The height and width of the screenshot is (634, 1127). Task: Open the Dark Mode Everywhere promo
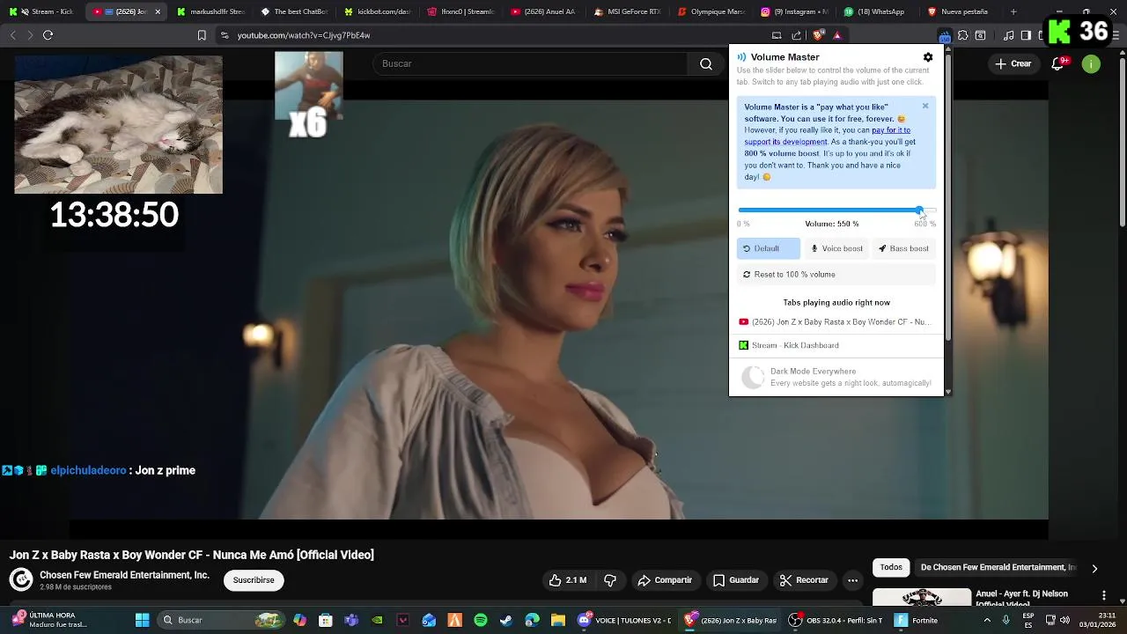pos(836,377)
